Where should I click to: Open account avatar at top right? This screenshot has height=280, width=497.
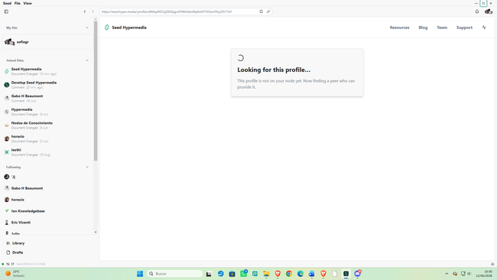pos(489,11)
